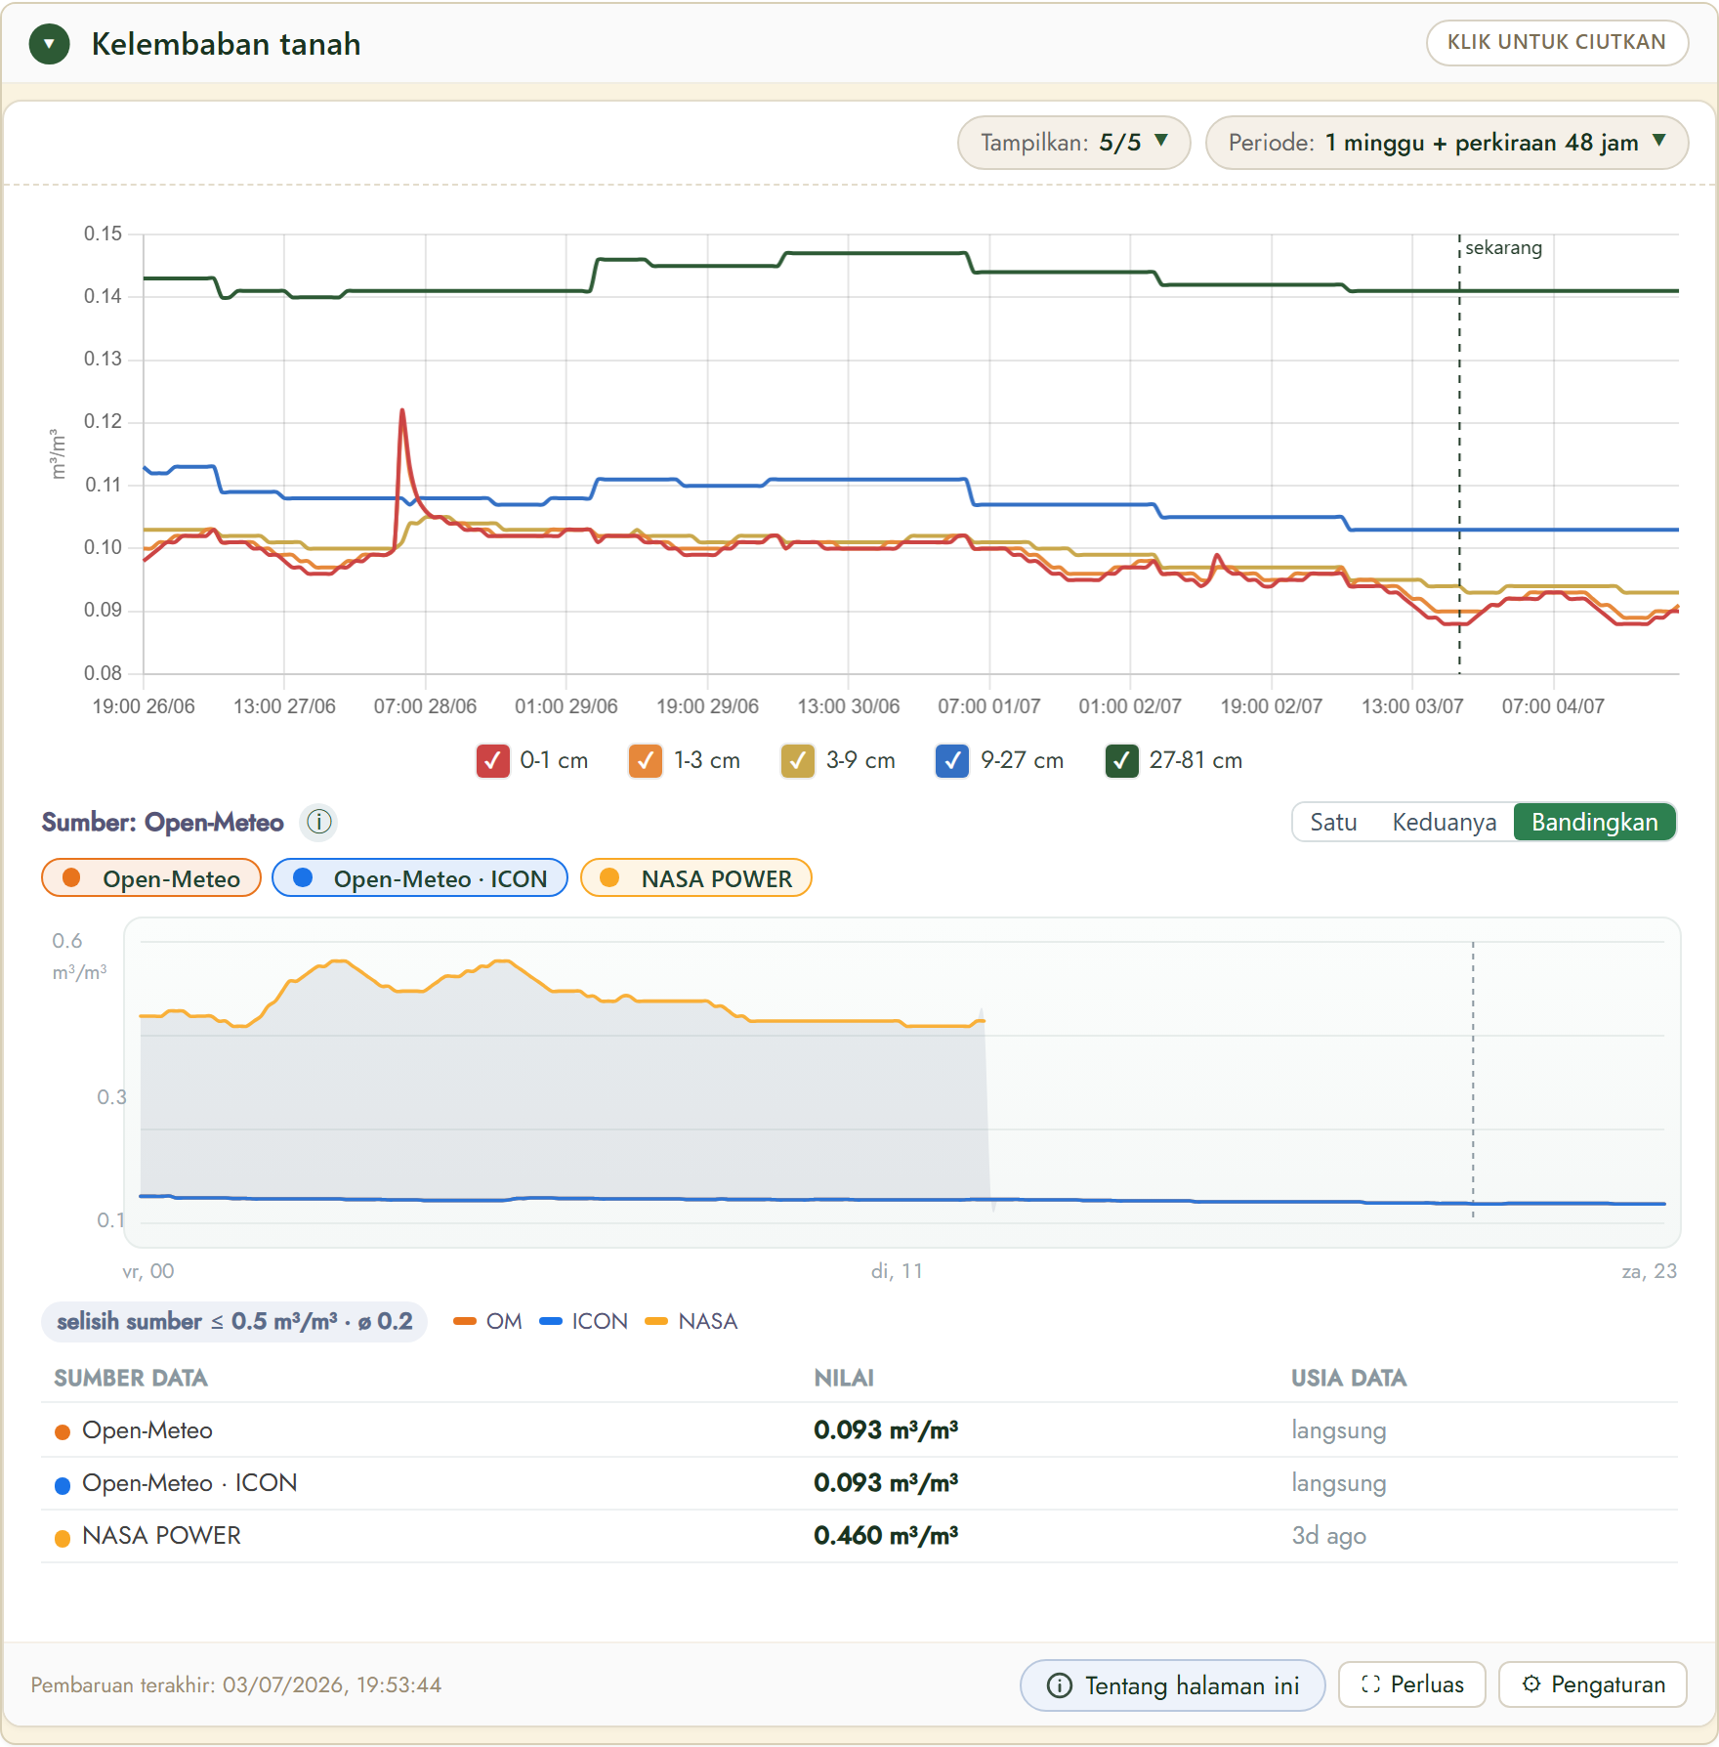This screenshot has height=1747, width=1719.
Task: Click the ICON legend entry
Action: coord(584,1322)
